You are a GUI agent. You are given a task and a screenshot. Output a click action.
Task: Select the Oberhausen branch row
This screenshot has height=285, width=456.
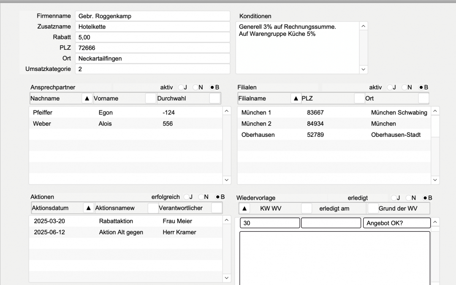[334, 135]
